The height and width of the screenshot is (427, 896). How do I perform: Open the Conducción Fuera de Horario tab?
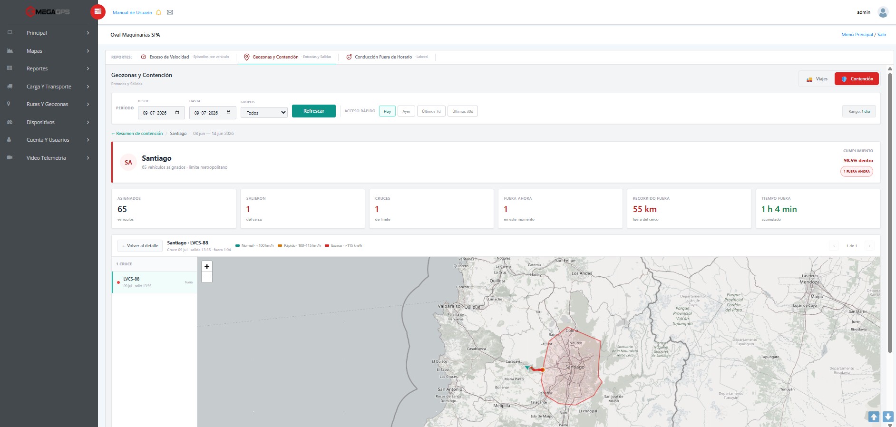tap(387, 57)
